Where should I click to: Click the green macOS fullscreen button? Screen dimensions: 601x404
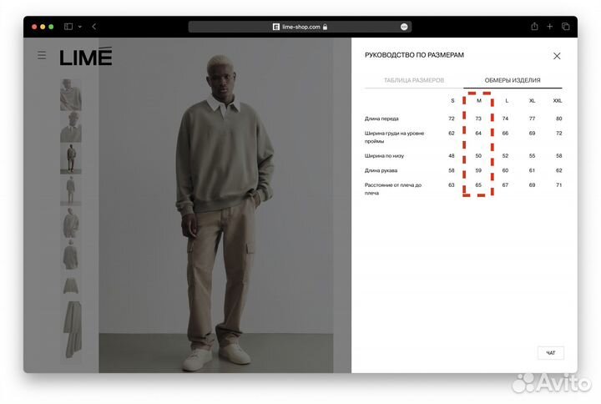pyautogui.click(x=51, y=27)
